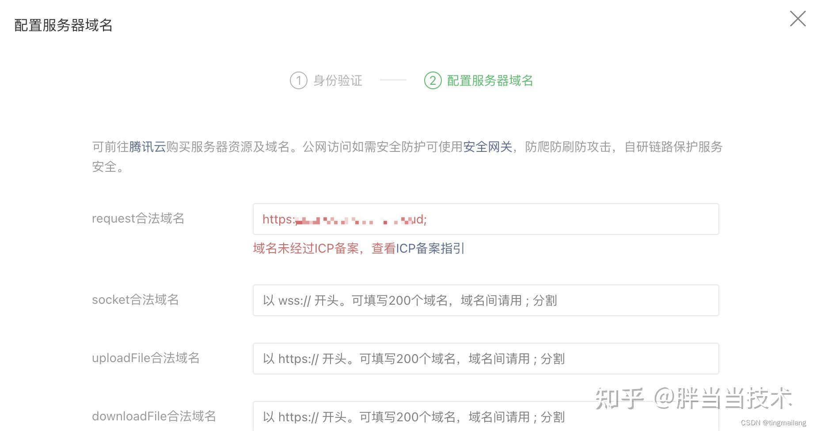Viewport: 813px width, 431px height.
Task: Click the 域名未经过ICP备案 error text
Action: [306, 249]
